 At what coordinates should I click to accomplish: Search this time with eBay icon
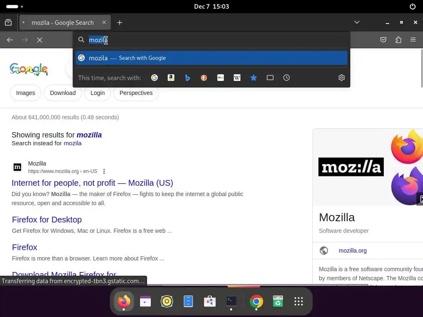[221, 78]
